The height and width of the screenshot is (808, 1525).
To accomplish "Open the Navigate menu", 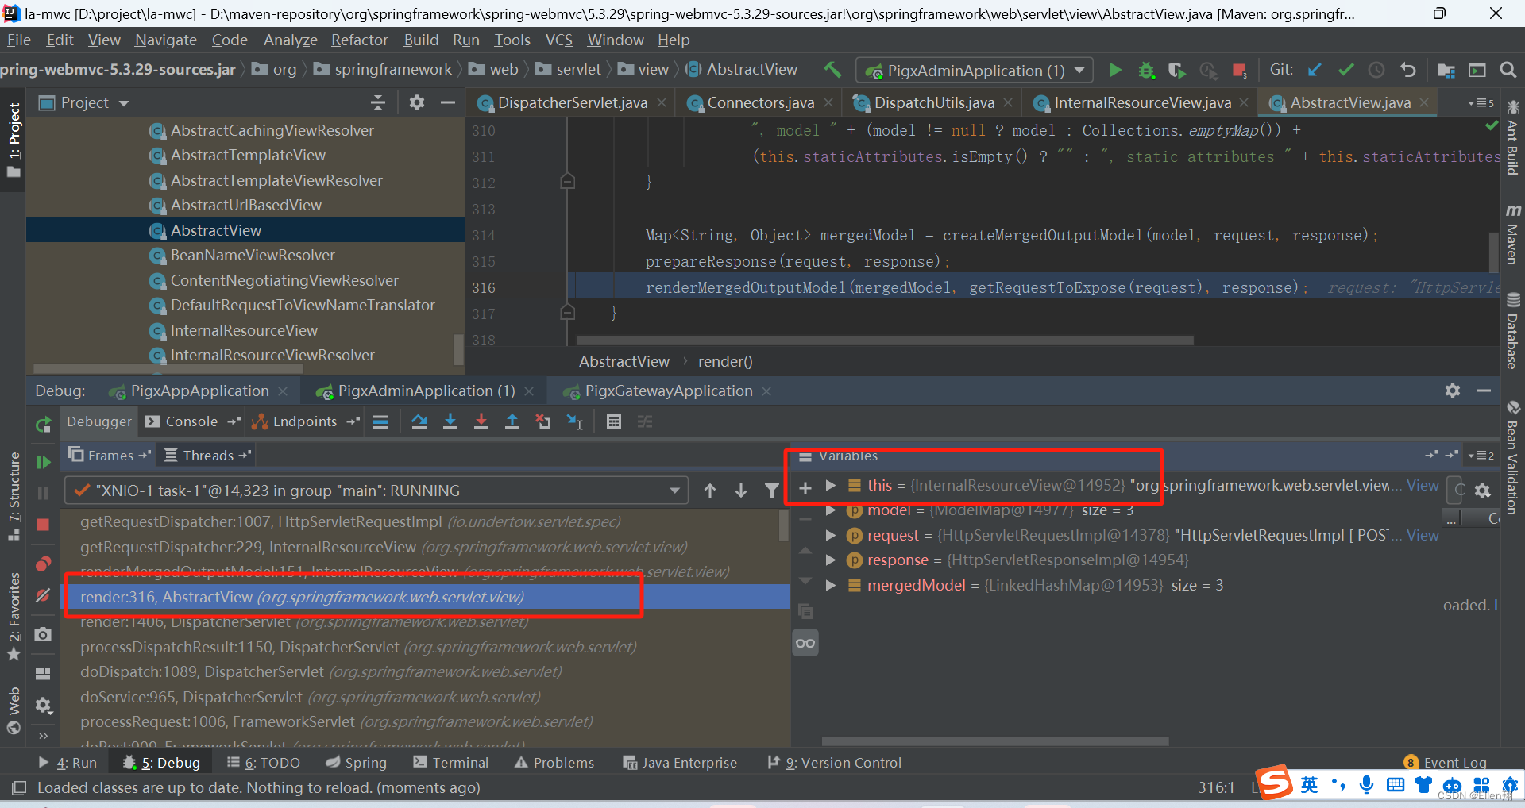I will (165, 40).
